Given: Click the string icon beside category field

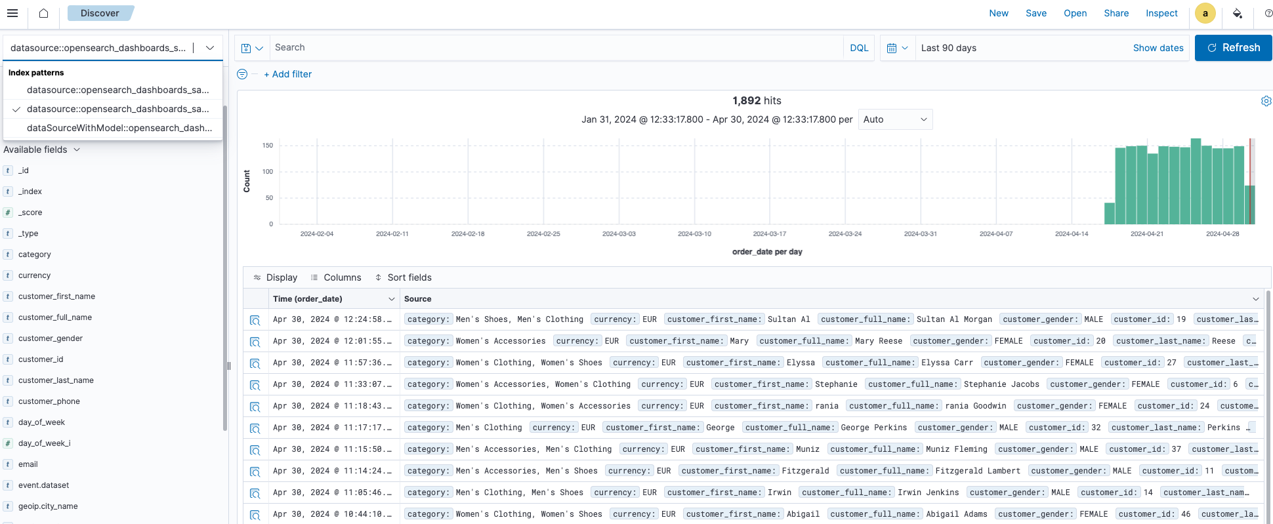Looking at the screenshot, I should pos(8,254).
